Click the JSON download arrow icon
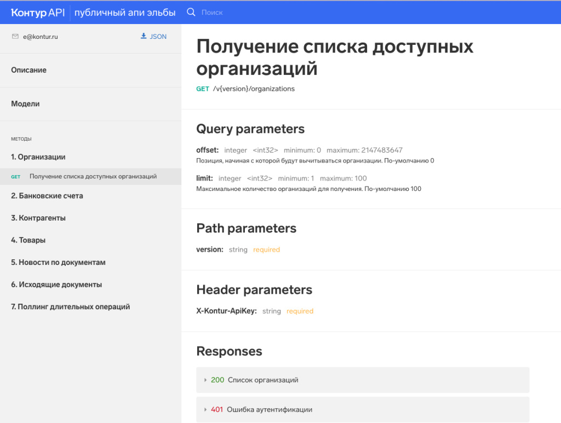This screenshot has height=423, width=561. tap(144, 37)
